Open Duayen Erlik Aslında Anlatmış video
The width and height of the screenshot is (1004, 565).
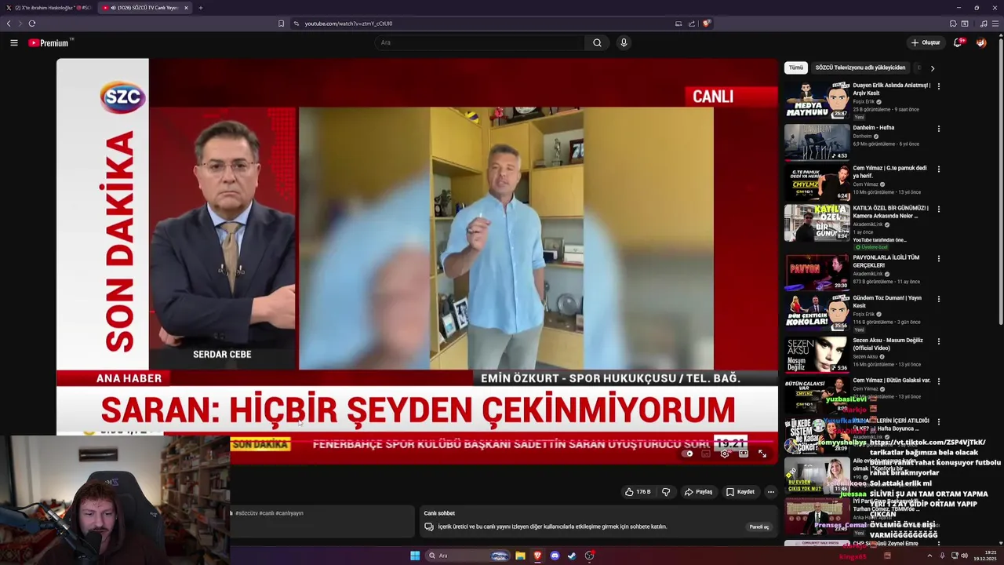click(x=817, y=100)
